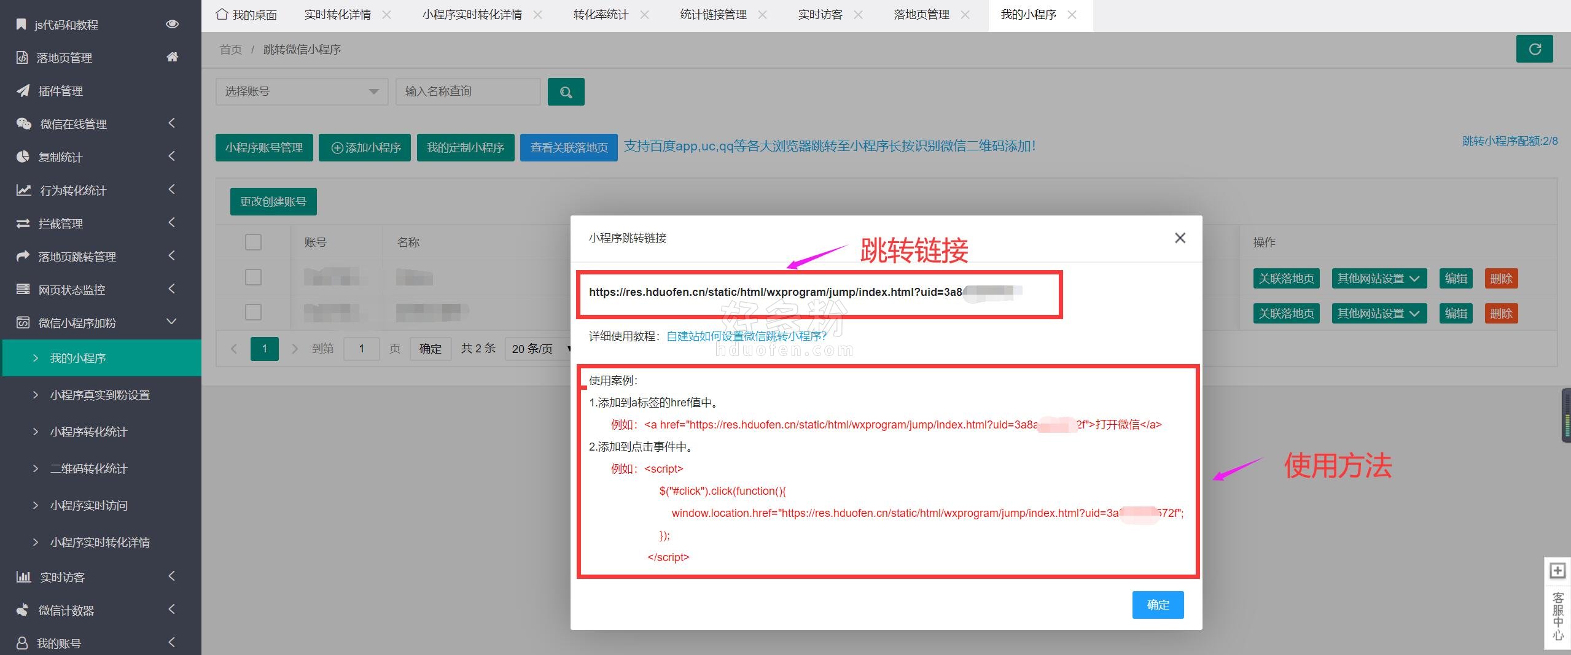This screenshot has width=1571, height=655.
Task: Open the 自建站如何设置微信跳转小程序 tutorial link
Action: (746, 336)
